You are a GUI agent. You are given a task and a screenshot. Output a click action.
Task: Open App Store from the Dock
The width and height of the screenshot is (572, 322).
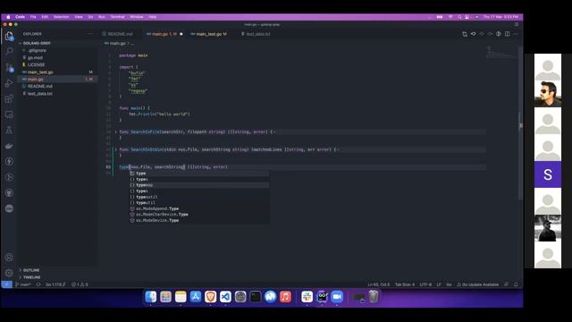(196, 297)
